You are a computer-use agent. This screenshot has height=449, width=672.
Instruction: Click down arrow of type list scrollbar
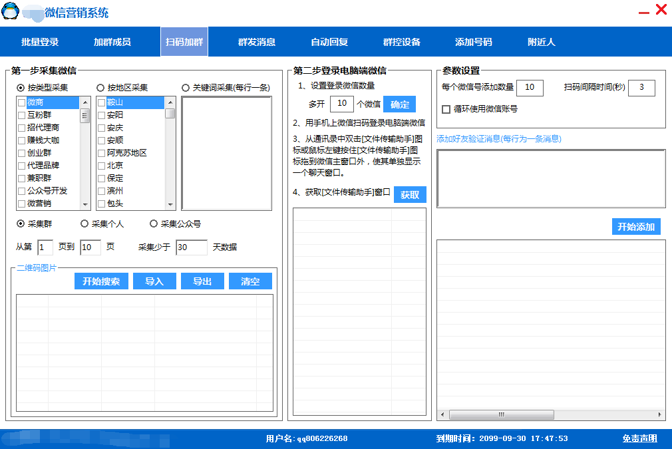tap(85, 205)
